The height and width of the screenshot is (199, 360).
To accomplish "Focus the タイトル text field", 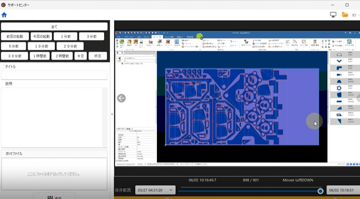I will pyautogui.click(x=54, y=75).
